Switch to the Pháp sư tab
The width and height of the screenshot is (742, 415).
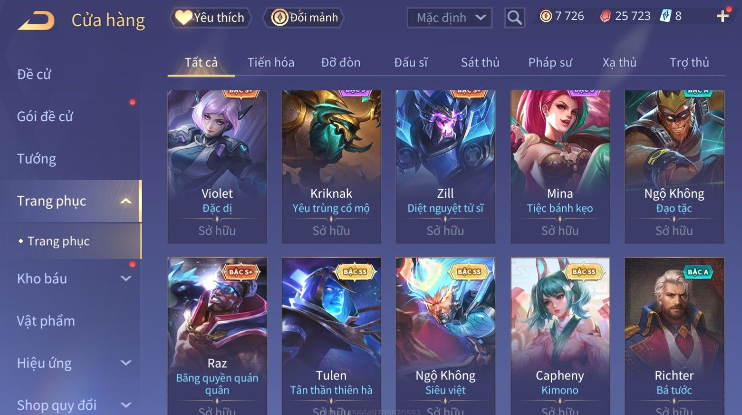click(x=550, y=63)
